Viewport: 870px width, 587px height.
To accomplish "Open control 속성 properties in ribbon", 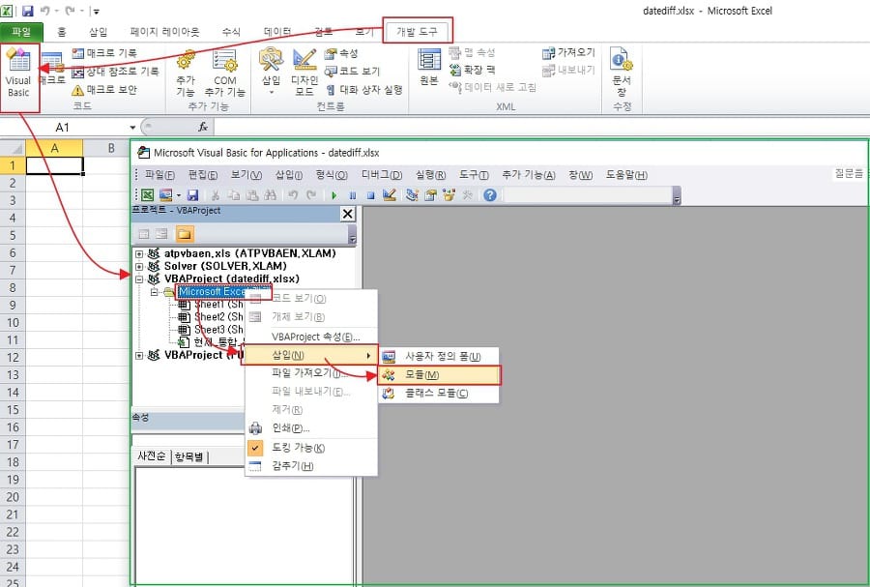I will pyautogui.click(x=342, y=53).
